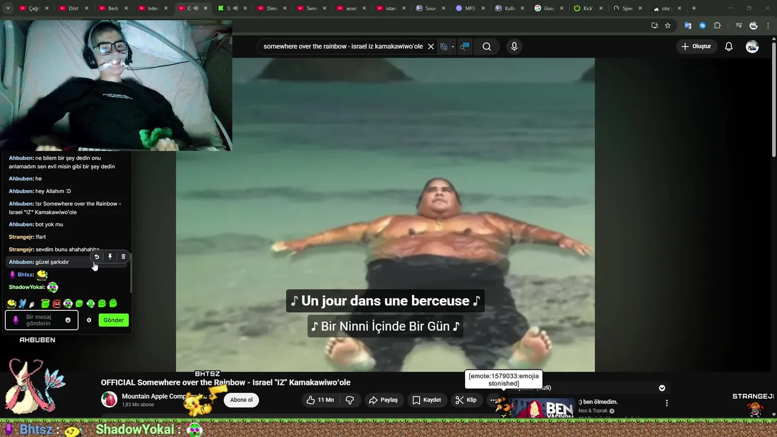The width and height of the screenshot is (777, 437).
Task: Click the translate icon in search bar
Action: 444,47
